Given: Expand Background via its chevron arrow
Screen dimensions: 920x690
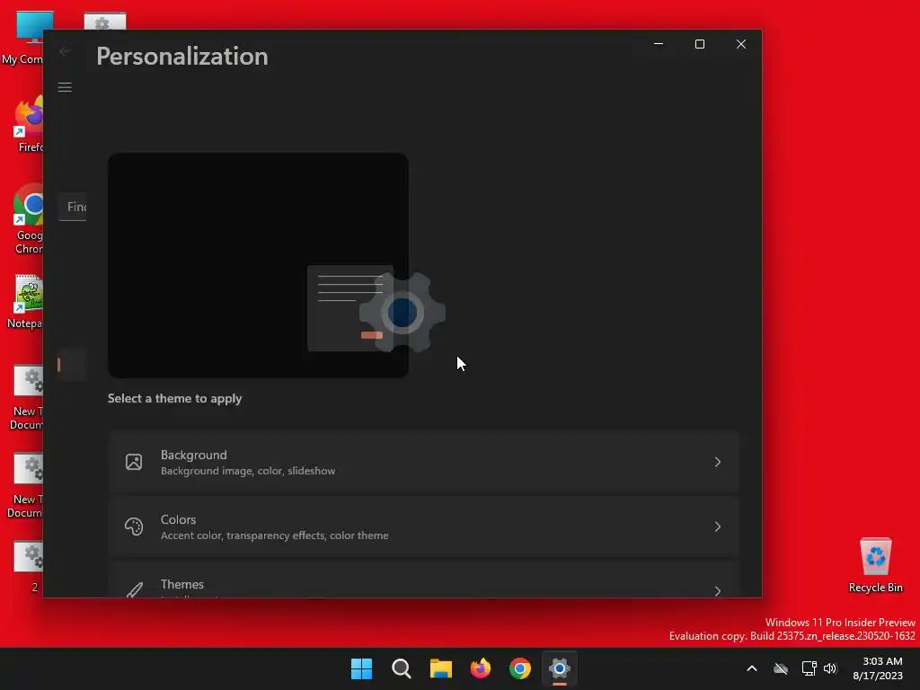Looking at the screenshot, I should pyautogui.click(x=718, y=463).
